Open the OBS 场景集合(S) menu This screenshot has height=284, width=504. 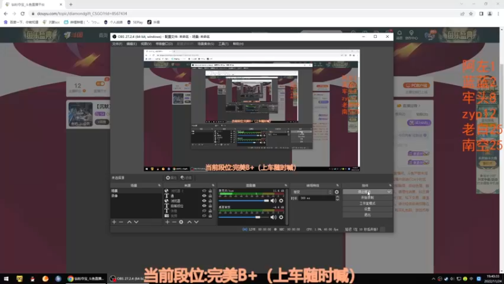tap(206, 44)
